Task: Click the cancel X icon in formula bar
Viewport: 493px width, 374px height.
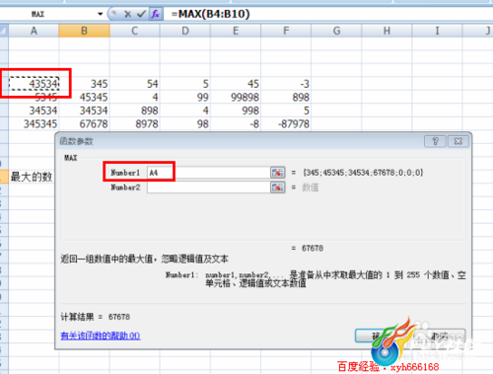Action: 128,14
